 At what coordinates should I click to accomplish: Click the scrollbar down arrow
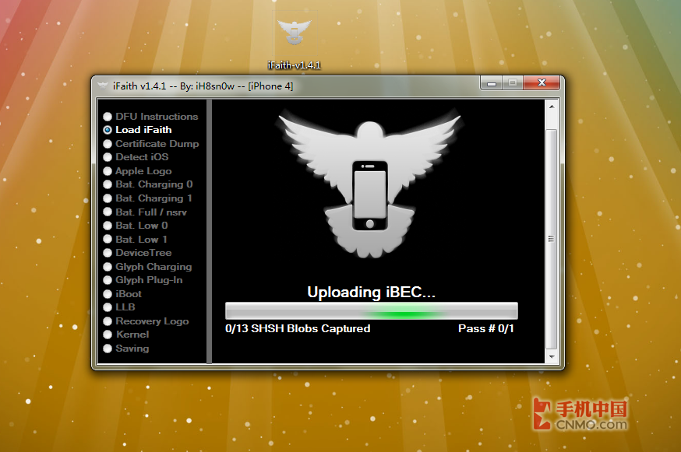[x=551, y=357]
